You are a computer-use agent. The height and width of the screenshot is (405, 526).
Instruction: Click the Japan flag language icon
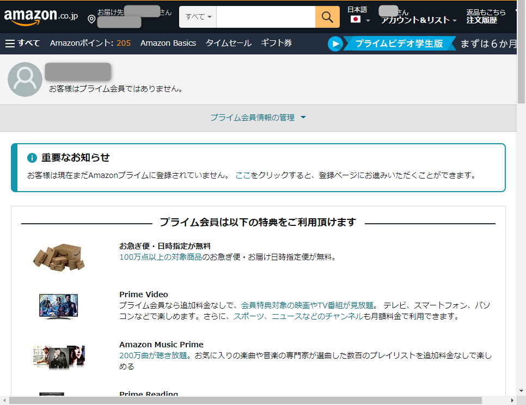point(355,19)
